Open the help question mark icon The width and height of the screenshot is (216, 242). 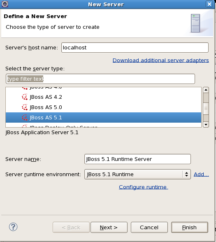(13, 227)
